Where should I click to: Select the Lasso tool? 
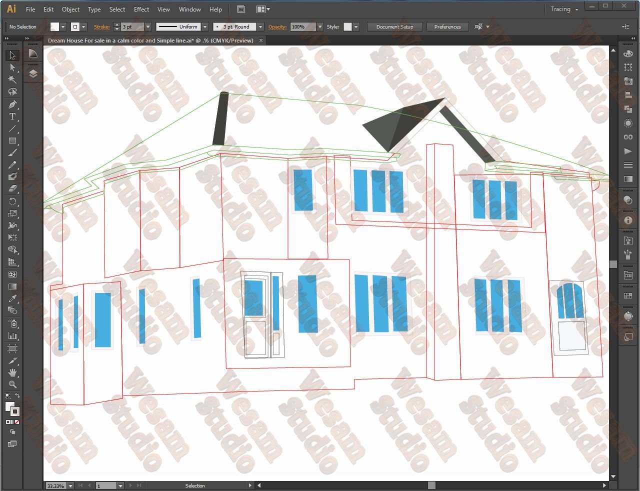[12, 92]
